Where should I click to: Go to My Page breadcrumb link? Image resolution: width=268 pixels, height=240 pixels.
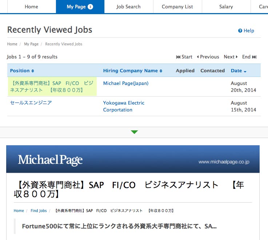[x=31, y=44]
